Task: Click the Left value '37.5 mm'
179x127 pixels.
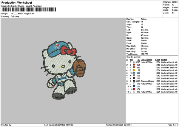Action: click(144, 30)
